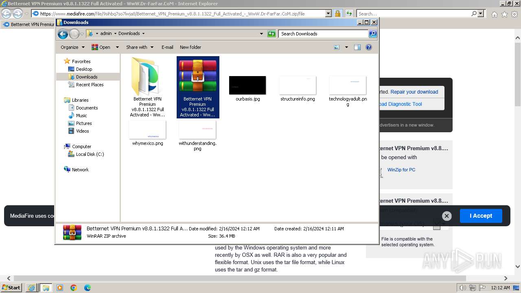Expand the view options dropdown arrow
This screenshot has height=293, width=521.
pos(346,47)
